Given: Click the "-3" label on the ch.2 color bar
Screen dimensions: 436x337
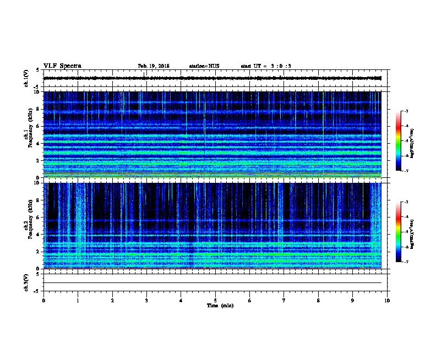Looking at the screenshot, I should click(406, 202).
